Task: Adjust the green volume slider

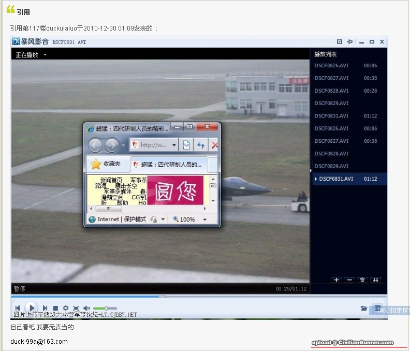Action: point(106,308)
